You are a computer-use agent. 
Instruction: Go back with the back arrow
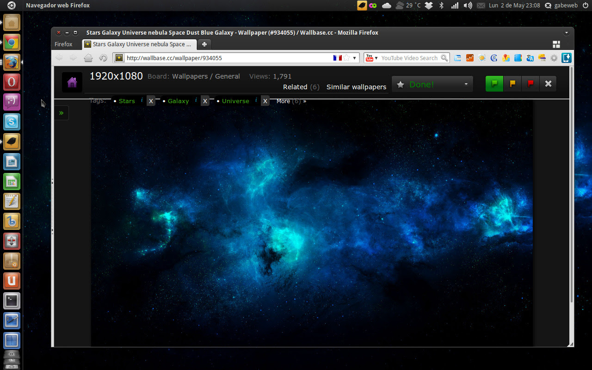[x=59, y=58]
